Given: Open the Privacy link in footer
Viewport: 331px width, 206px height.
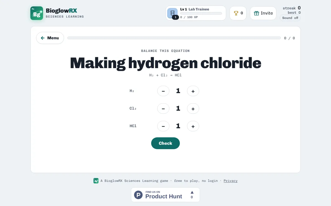Looking at the screenshot, I should coord(231,181).
